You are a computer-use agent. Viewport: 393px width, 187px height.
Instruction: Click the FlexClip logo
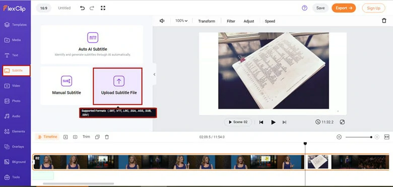[x=14, y=8]
